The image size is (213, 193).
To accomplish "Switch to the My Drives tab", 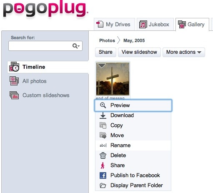I will (114, 25).
